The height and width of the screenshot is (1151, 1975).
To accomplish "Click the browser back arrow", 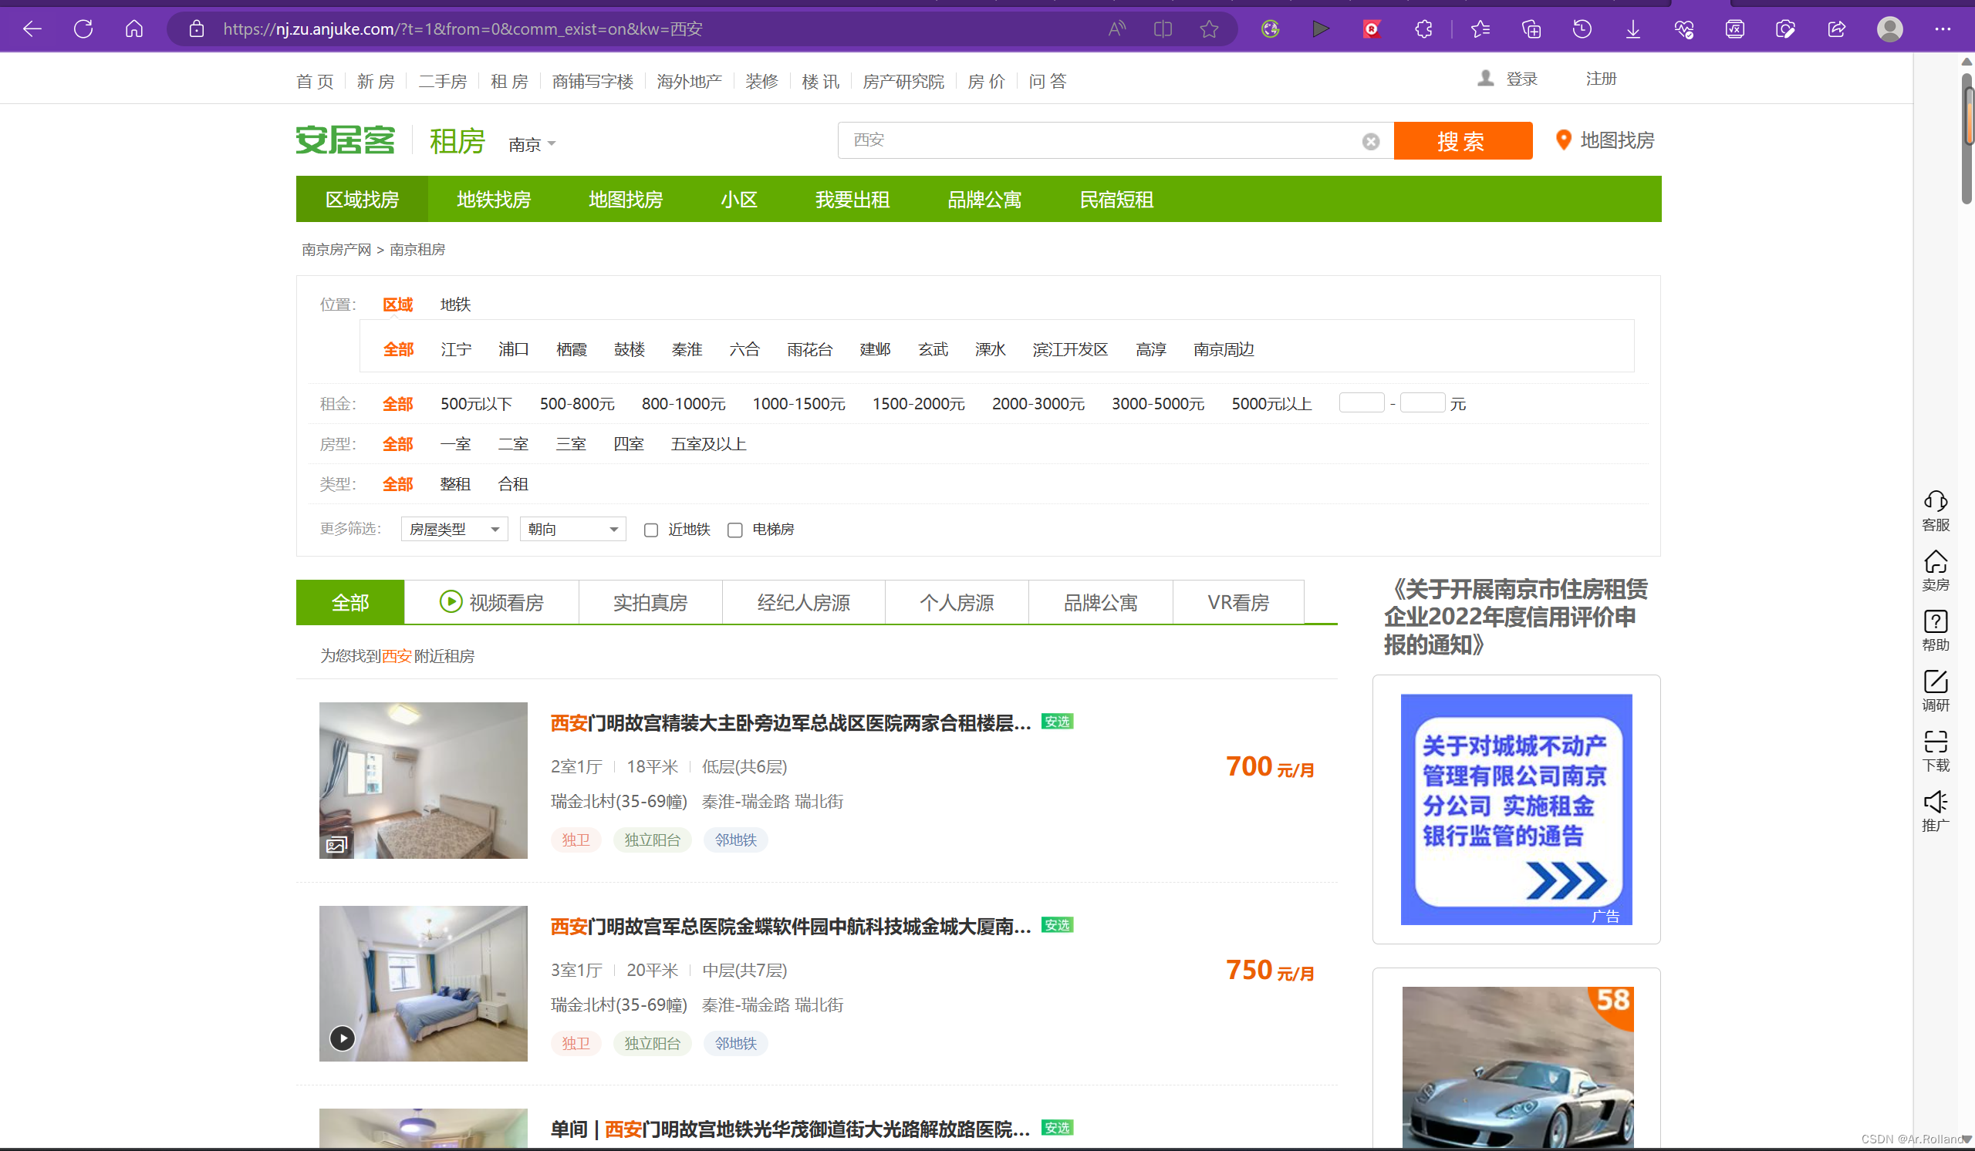I will [x=32, y=29].
